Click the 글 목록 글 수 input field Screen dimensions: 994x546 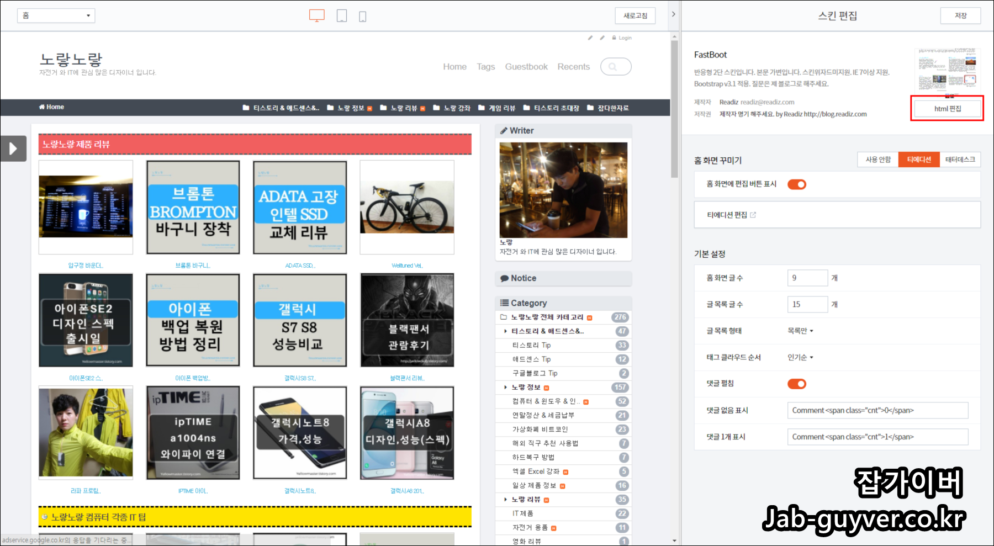point(807,304)
